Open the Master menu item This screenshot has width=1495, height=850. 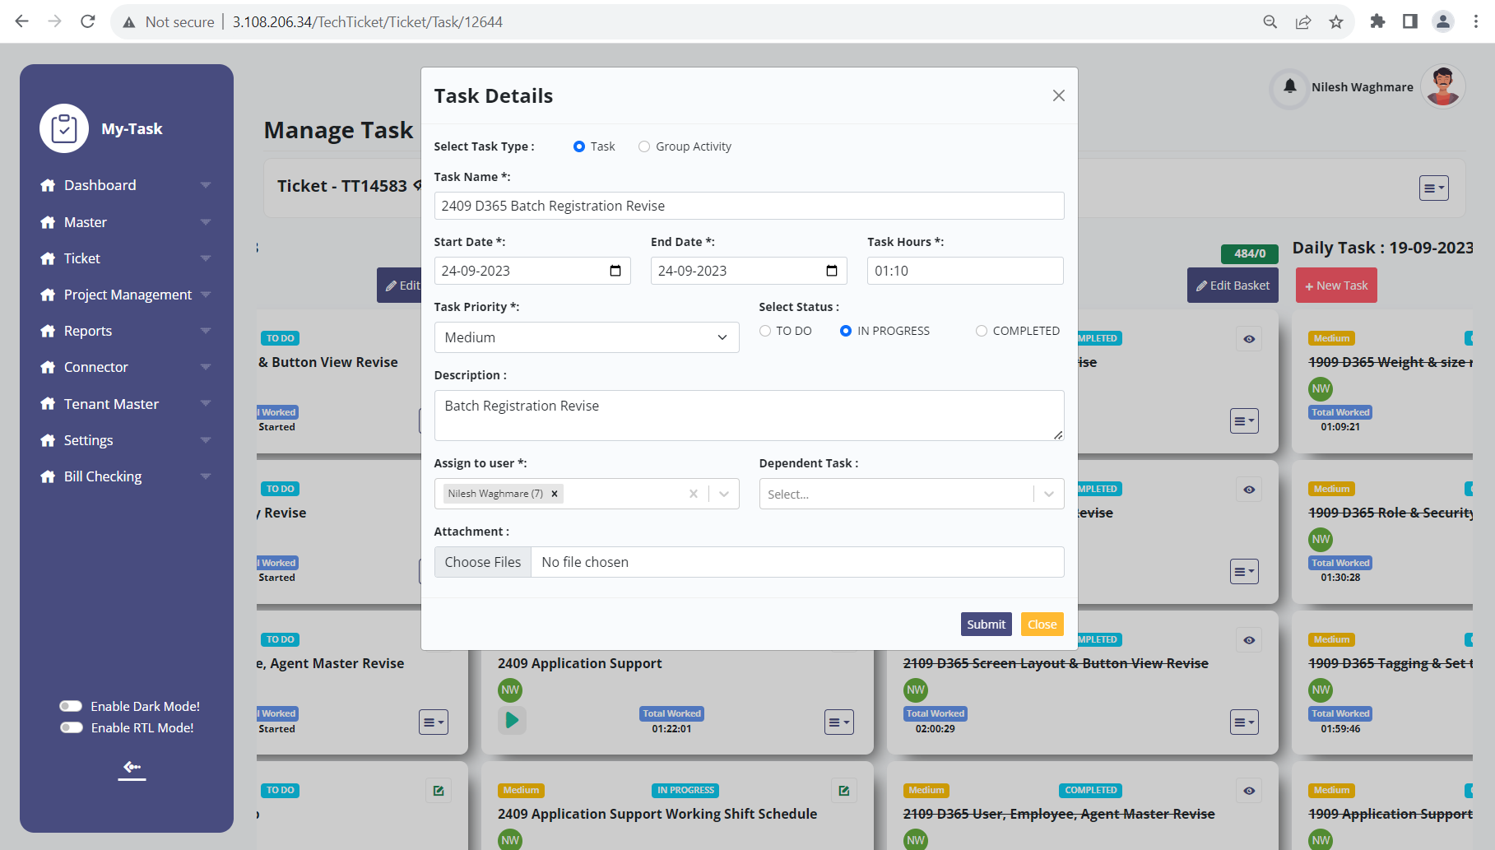coord(86,222)
